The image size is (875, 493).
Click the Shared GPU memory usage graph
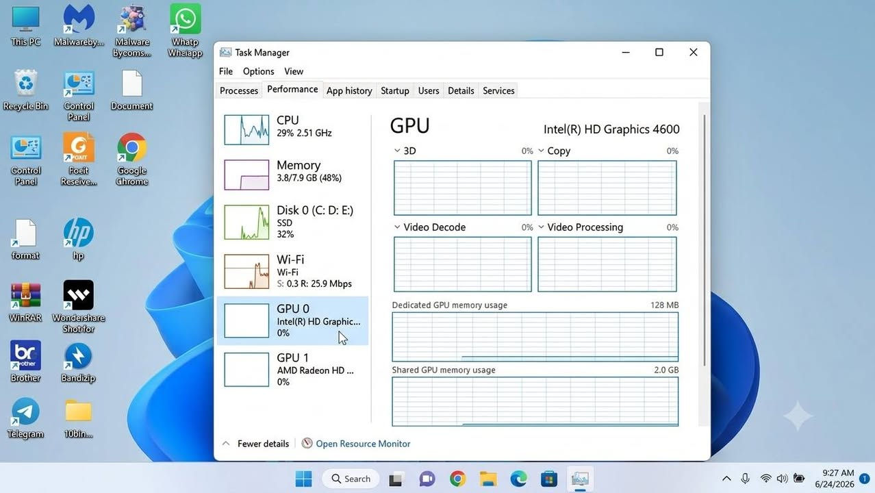(x=535, y=401)
